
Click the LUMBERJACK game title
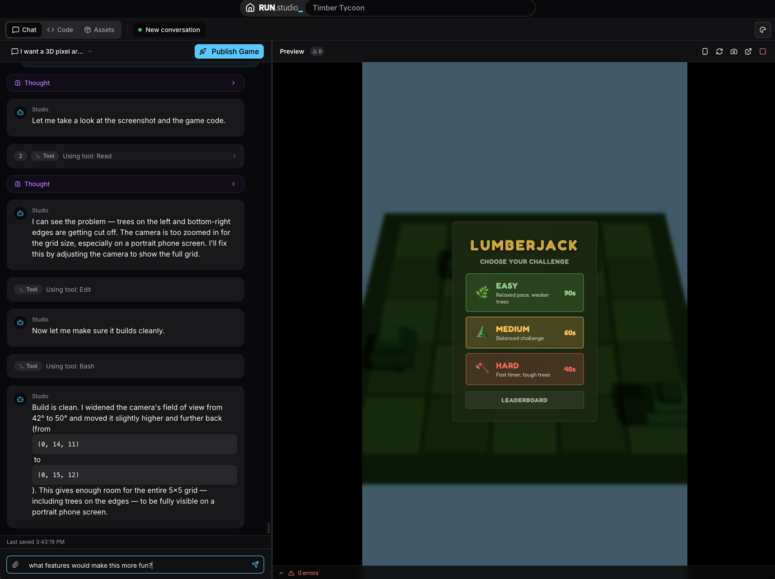click(x=524, y=245)
